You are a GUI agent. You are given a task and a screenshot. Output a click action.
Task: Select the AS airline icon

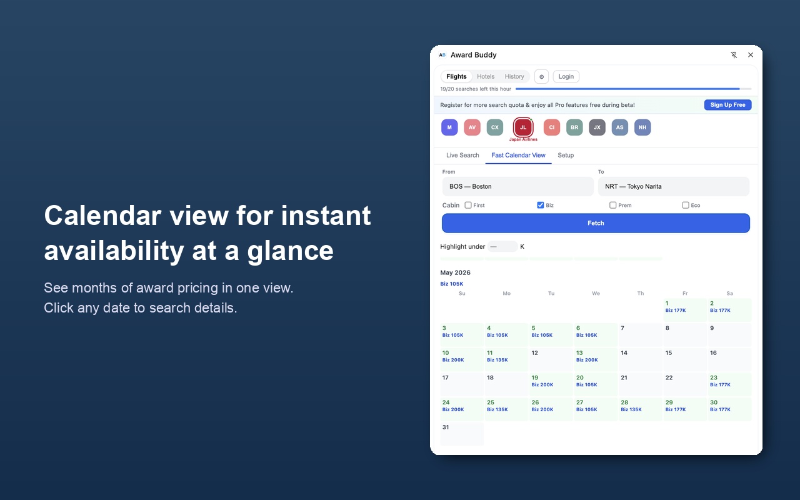(619, 127)
